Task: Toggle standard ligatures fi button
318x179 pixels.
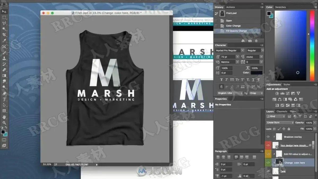Action: pos(222,87)
